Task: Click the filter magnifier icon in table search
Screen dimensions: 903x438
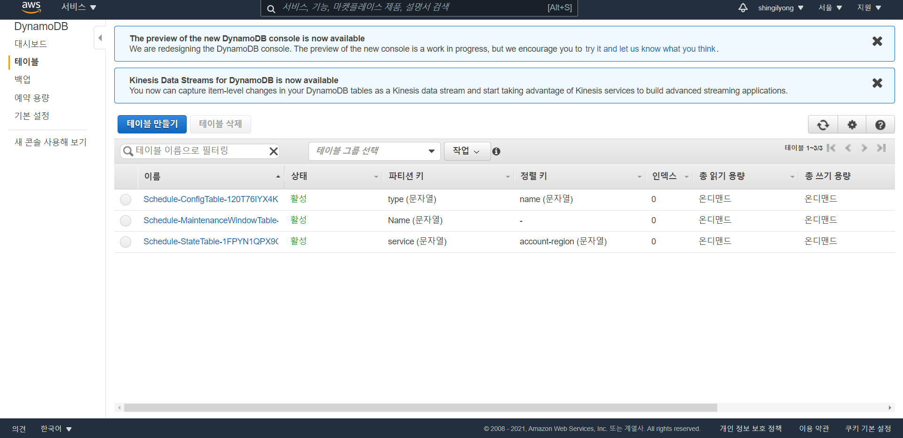Action: point(128,151)
